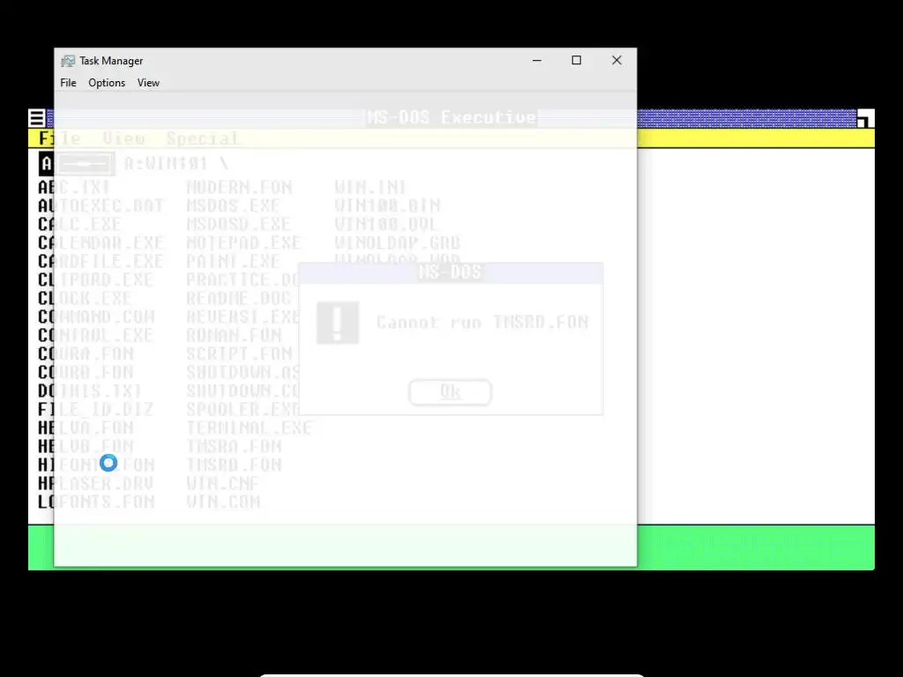Select NOTEPAD.EXE in MS-DOS Executive
Viewport: 903px width, 677px height.
point(243,243)
